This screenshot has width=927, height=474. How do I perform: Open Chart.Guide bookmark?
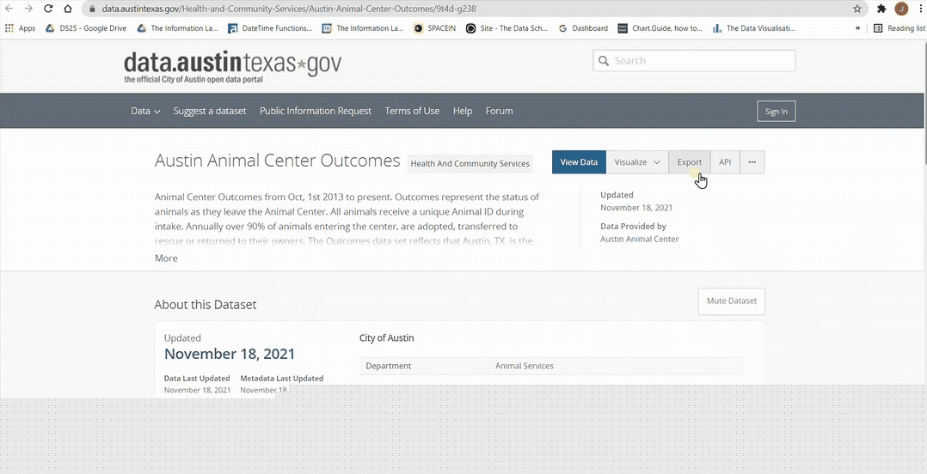(x=660, y=27)
